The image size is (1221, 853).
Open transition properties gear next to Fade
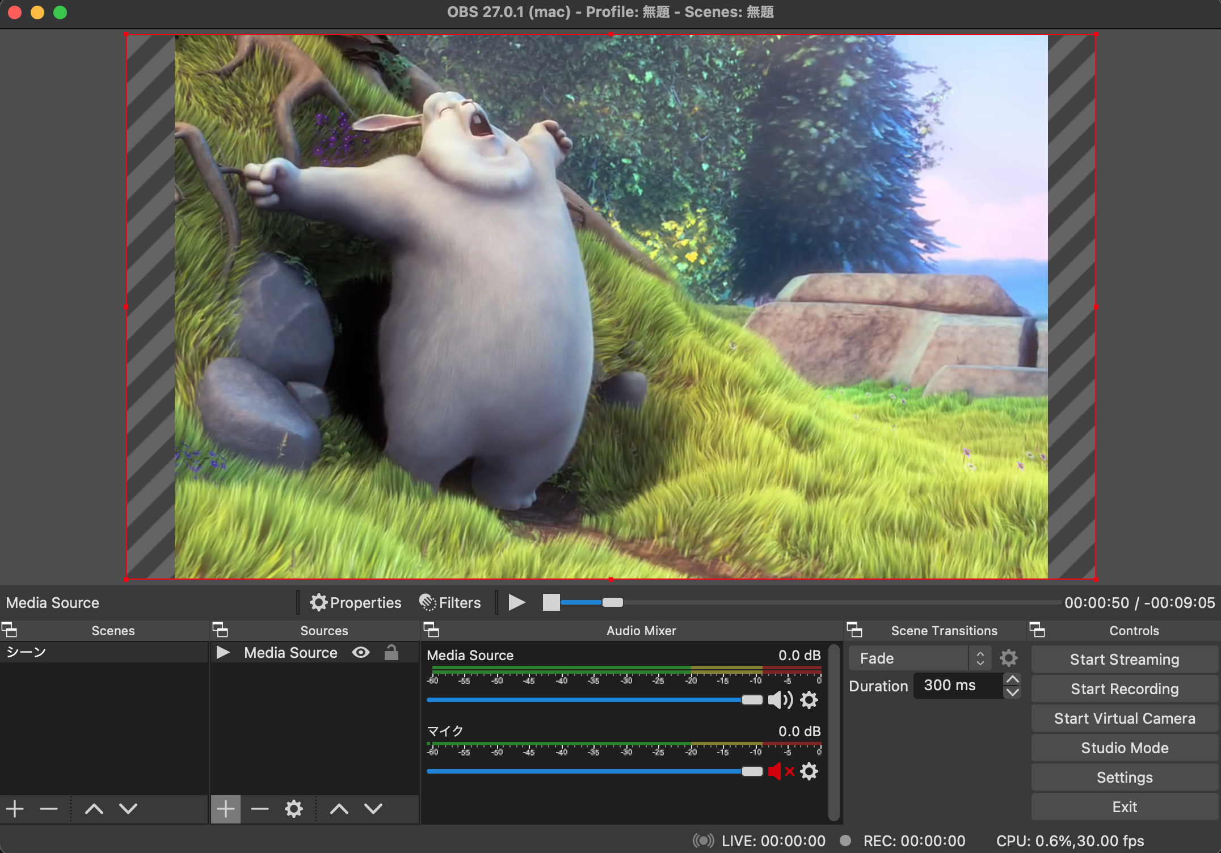click(x=1008, y=658)
